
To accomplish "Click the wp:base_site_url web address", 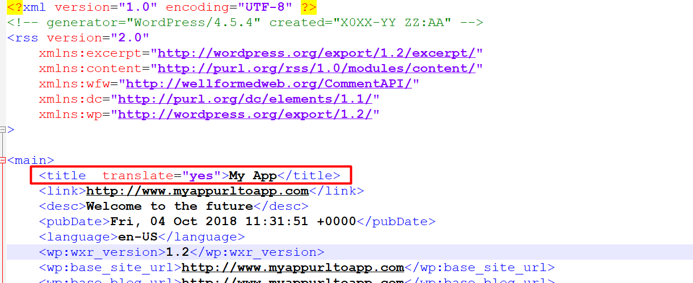I will pos(292,268).
